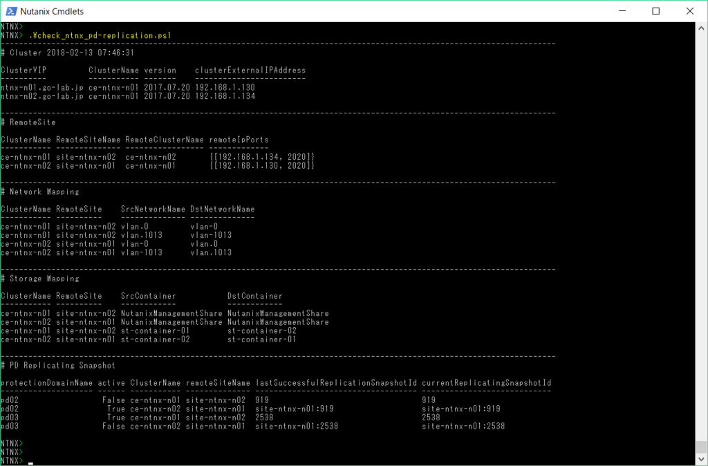Click the Cluster timestamp 2018-02-13 07:46:31
Screen dimensions: 708x466
coord(91,53)
